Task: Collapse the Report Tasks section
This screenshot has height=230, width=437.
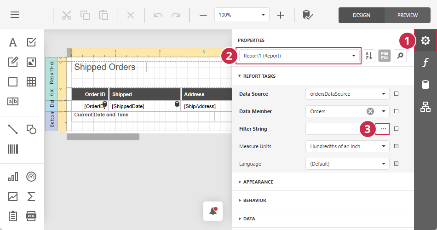Action: pos(257,76)
